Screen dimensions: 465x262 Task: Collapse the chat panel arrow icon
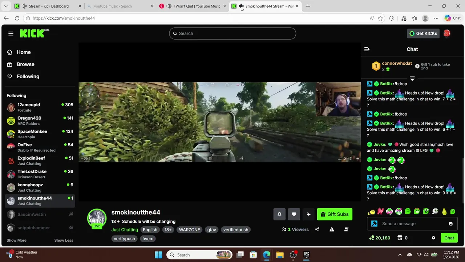tap(367, 49)
